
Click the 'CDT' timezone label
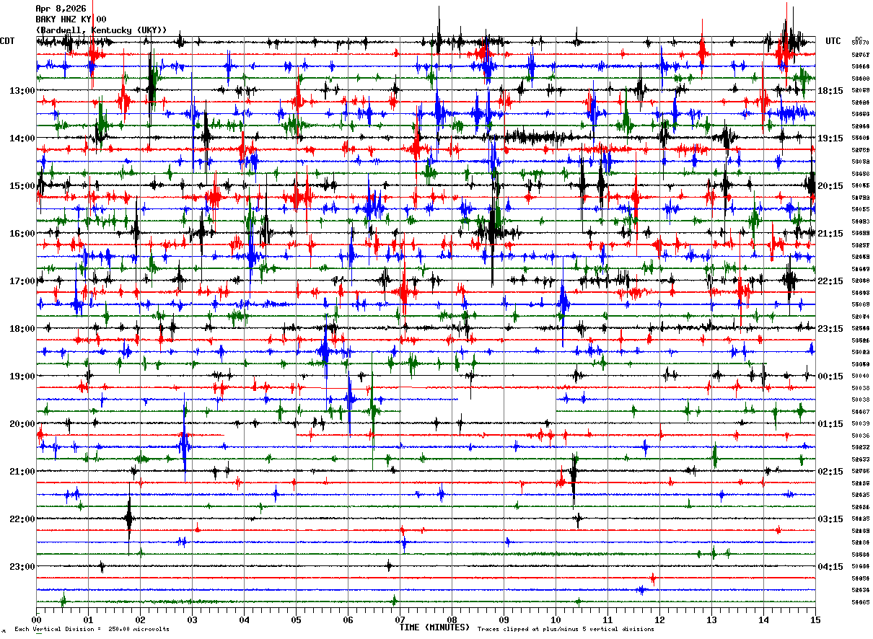point(8,41)
